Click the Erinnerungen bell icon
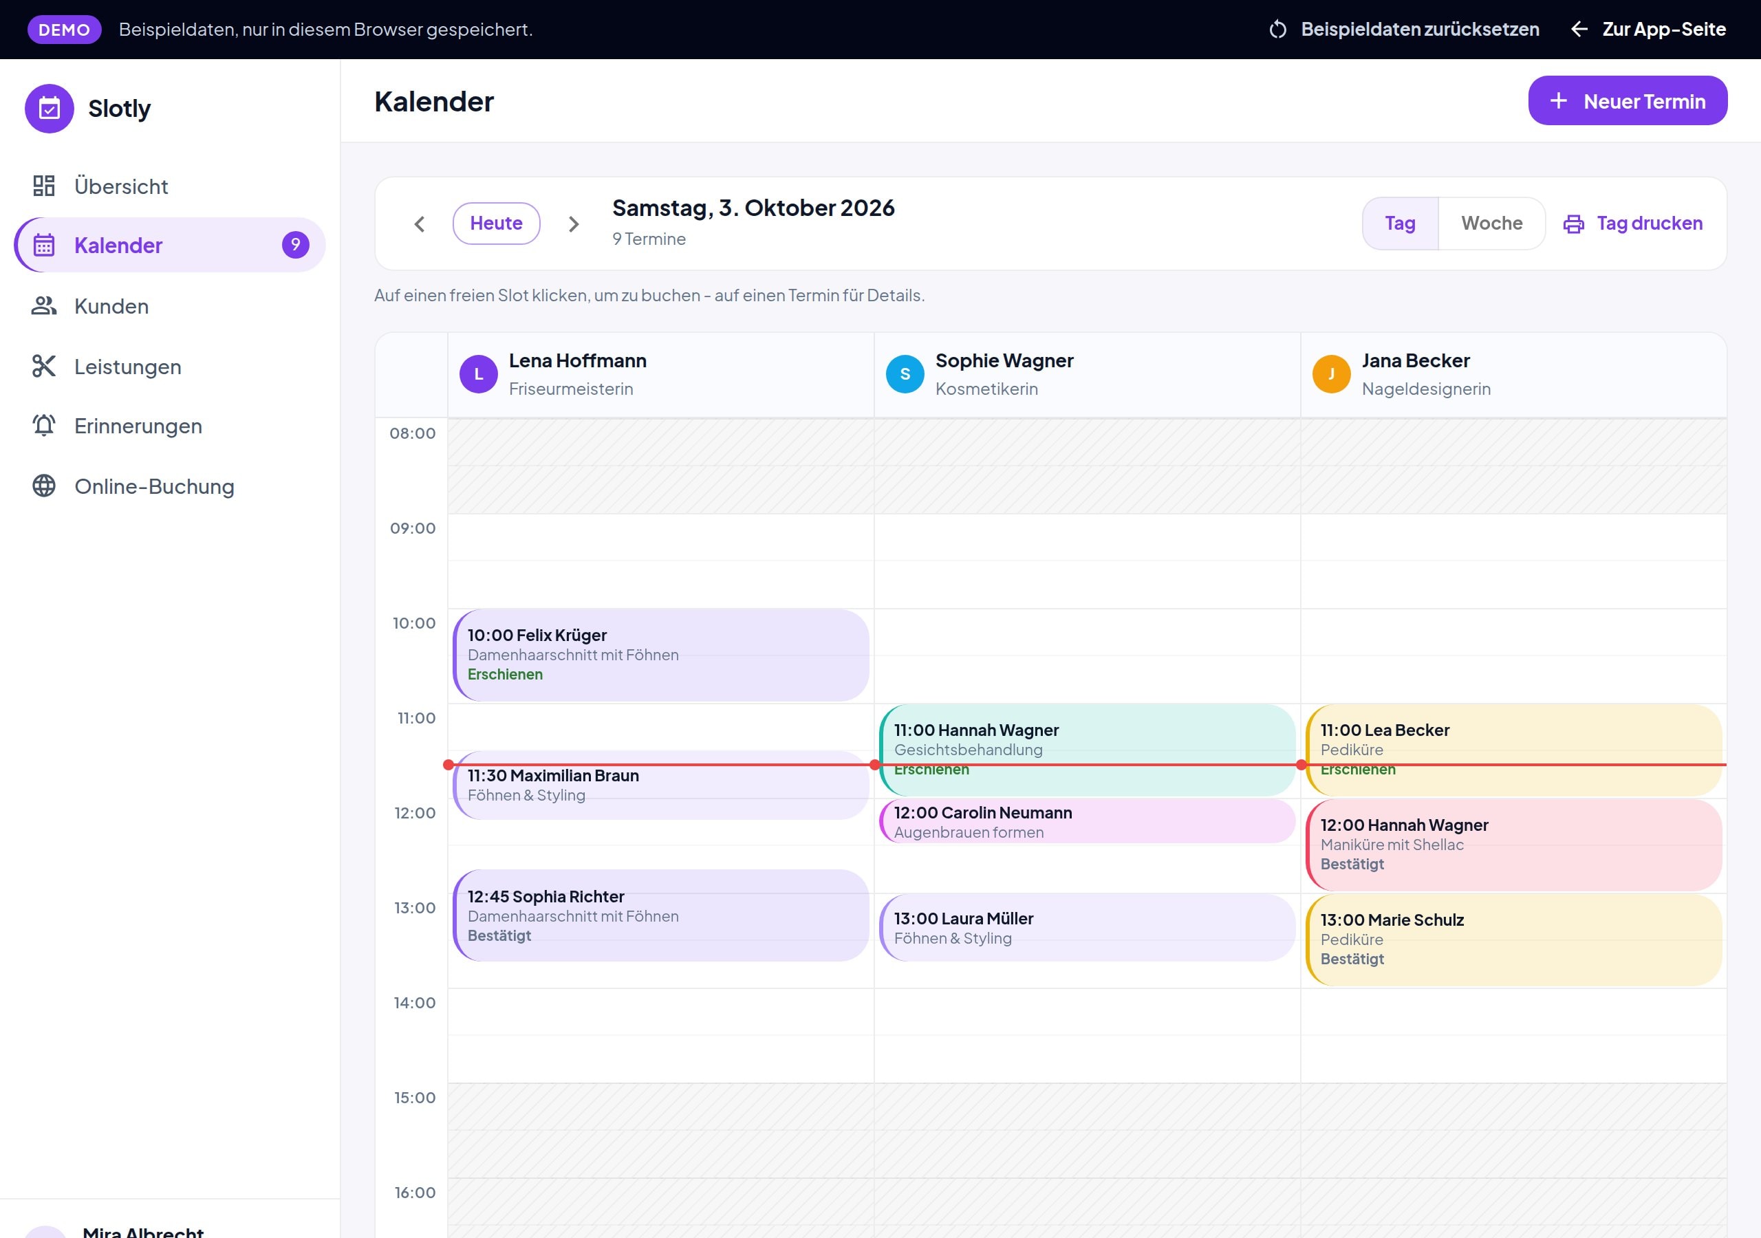Screen dimensions: 1761x1238 click(x=44, y=425)
